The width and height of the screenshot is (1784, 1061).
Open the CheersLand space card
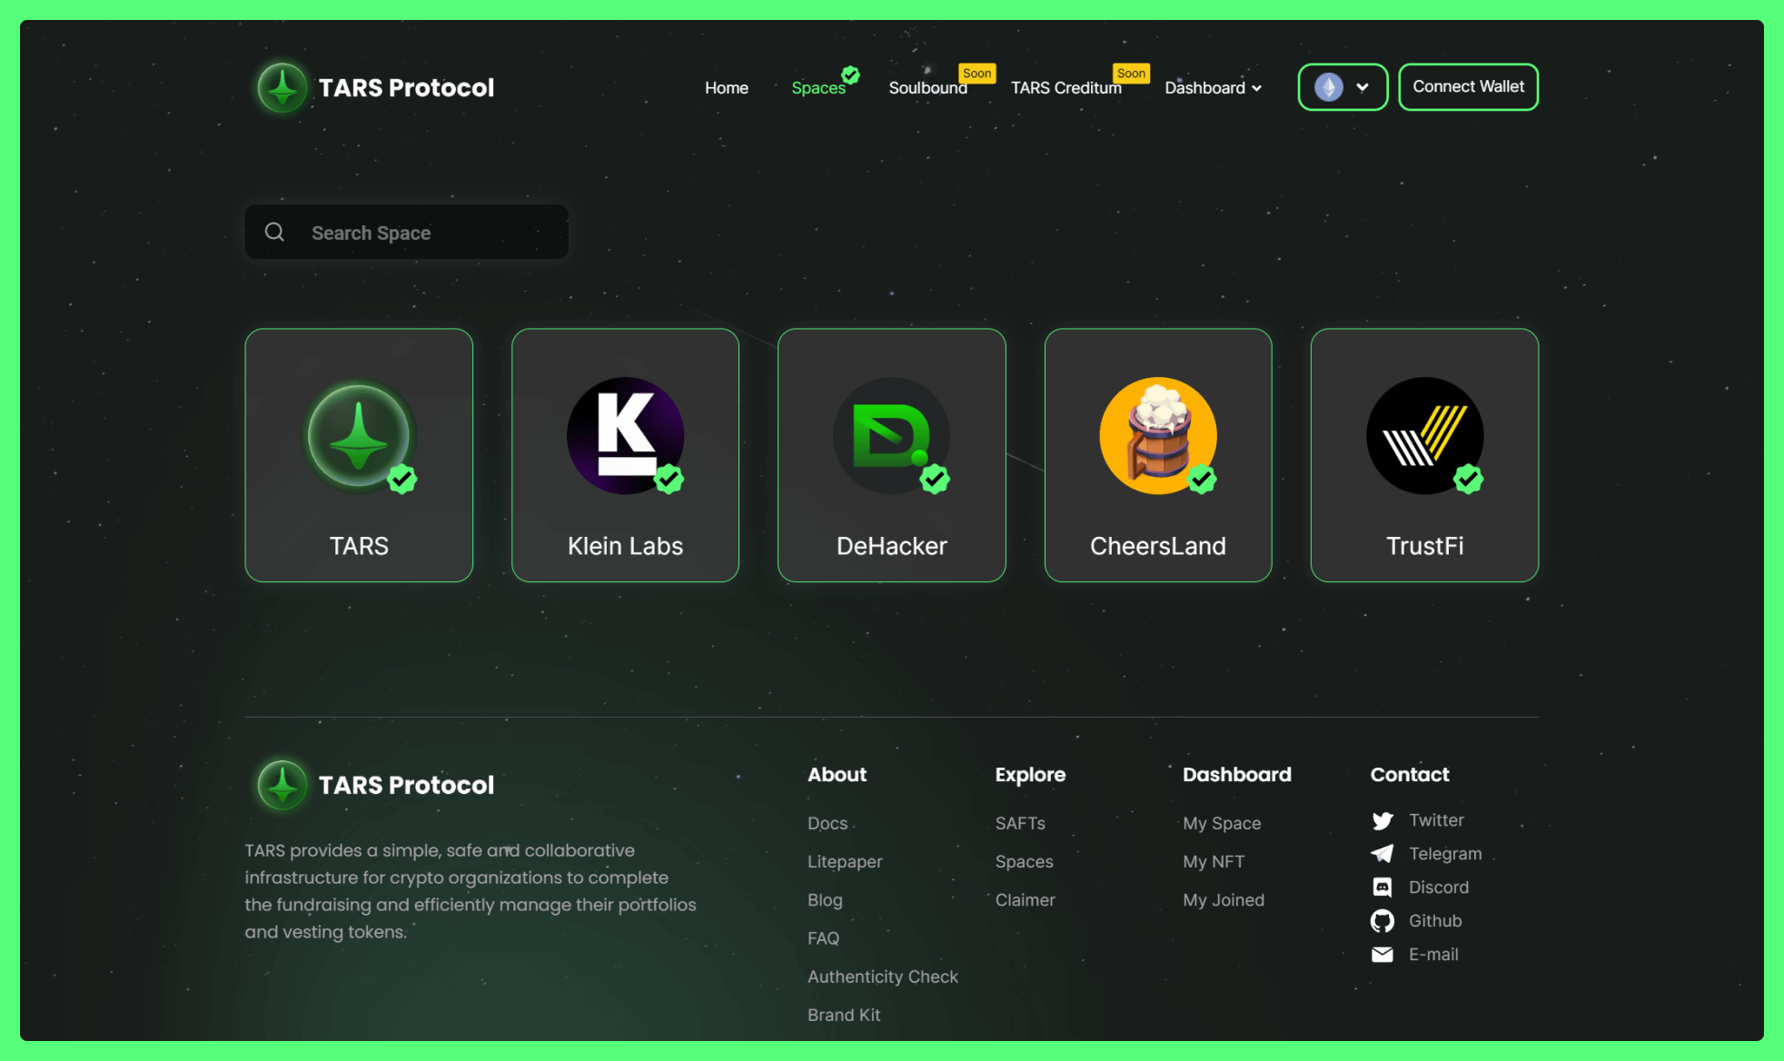[x=1158, y=455]
